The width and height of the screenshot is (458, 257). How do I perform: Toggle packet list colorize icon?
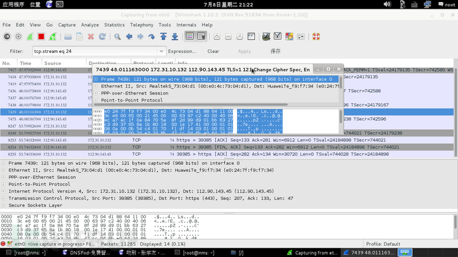pos(190,36)
